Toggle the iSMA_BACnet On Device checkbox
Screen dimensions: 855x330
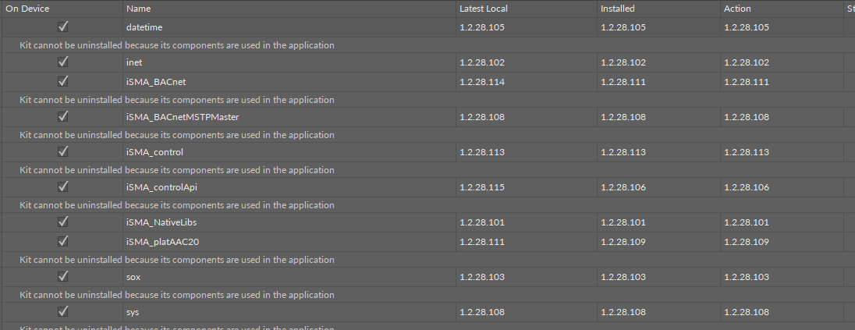(63, 81)
